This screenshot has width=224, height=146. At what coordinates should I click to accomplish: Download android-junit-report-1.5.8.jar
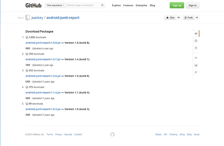pos(43,43)
